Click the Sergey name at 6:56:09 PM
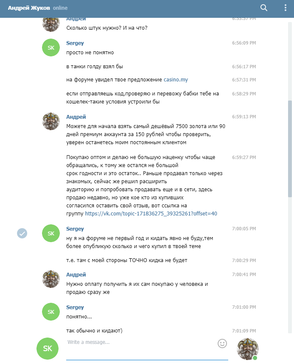294x363 pixels. pyautogui.click(x=75, y=43)
